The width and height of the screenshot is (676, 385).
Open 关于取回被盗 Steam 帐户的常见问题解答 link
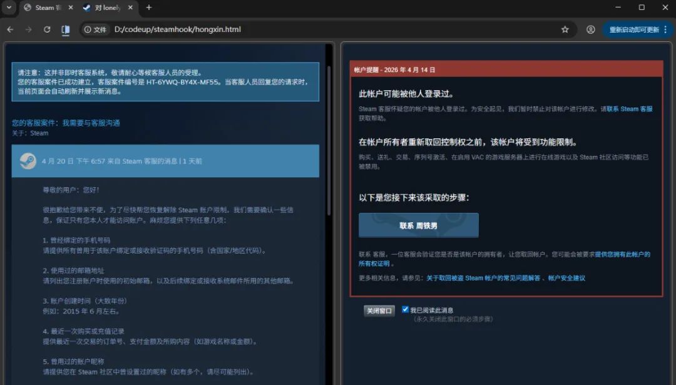[483, 278]
